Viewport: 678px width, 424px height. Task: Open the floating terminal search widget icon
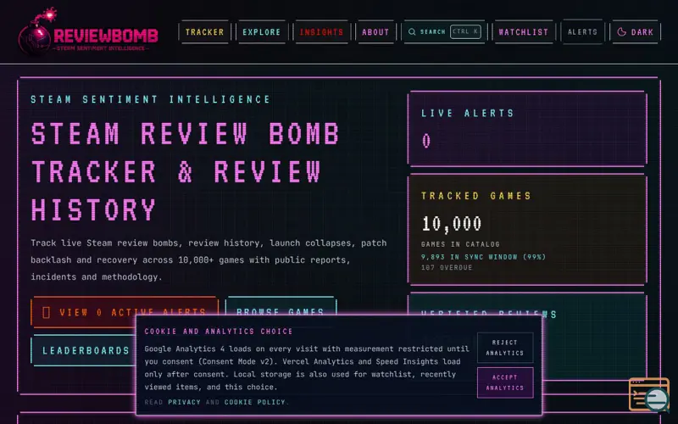click(649, 394)
